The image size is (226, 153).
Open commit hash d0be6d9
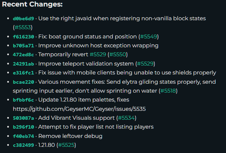23,19
